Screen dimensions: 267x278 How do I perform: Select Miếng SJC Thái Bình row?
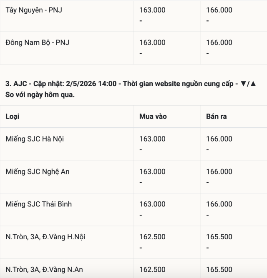[x=133, y=210]
